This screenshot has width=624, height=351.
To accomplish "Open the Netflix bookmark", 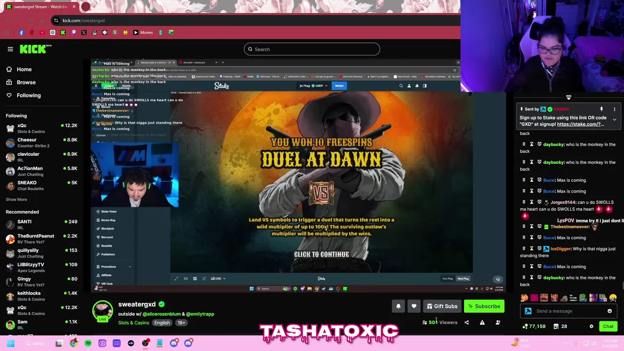I will (x=32, y=33).
